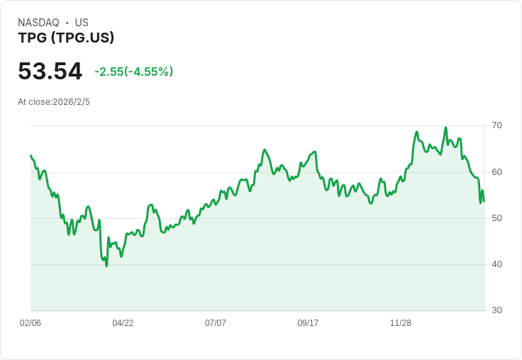This screenshot has height=360, width=522.
Task: Click the rightmost end of the price line
Action: point(484,202)
